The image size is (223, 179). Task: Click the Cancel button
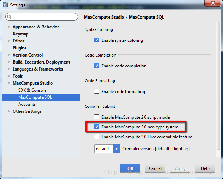pos(155,168)
